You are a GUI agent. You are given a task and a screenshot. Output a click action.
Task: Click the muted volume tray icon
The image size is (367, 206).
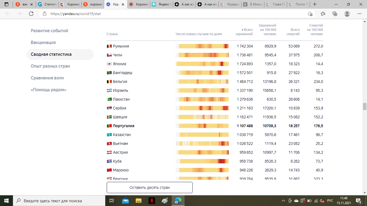click(322, 201)
